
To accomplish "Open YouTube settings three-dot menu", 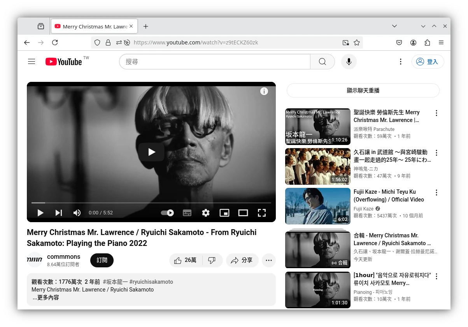I will (x=401, y=62).
